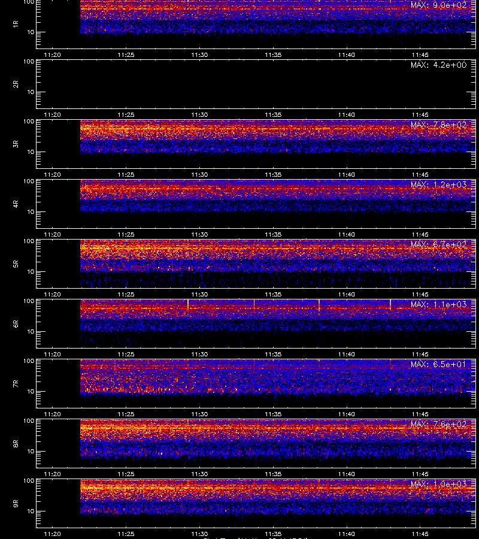Click the 1R panel axis label
479x539 pixels.
(16, 24)
